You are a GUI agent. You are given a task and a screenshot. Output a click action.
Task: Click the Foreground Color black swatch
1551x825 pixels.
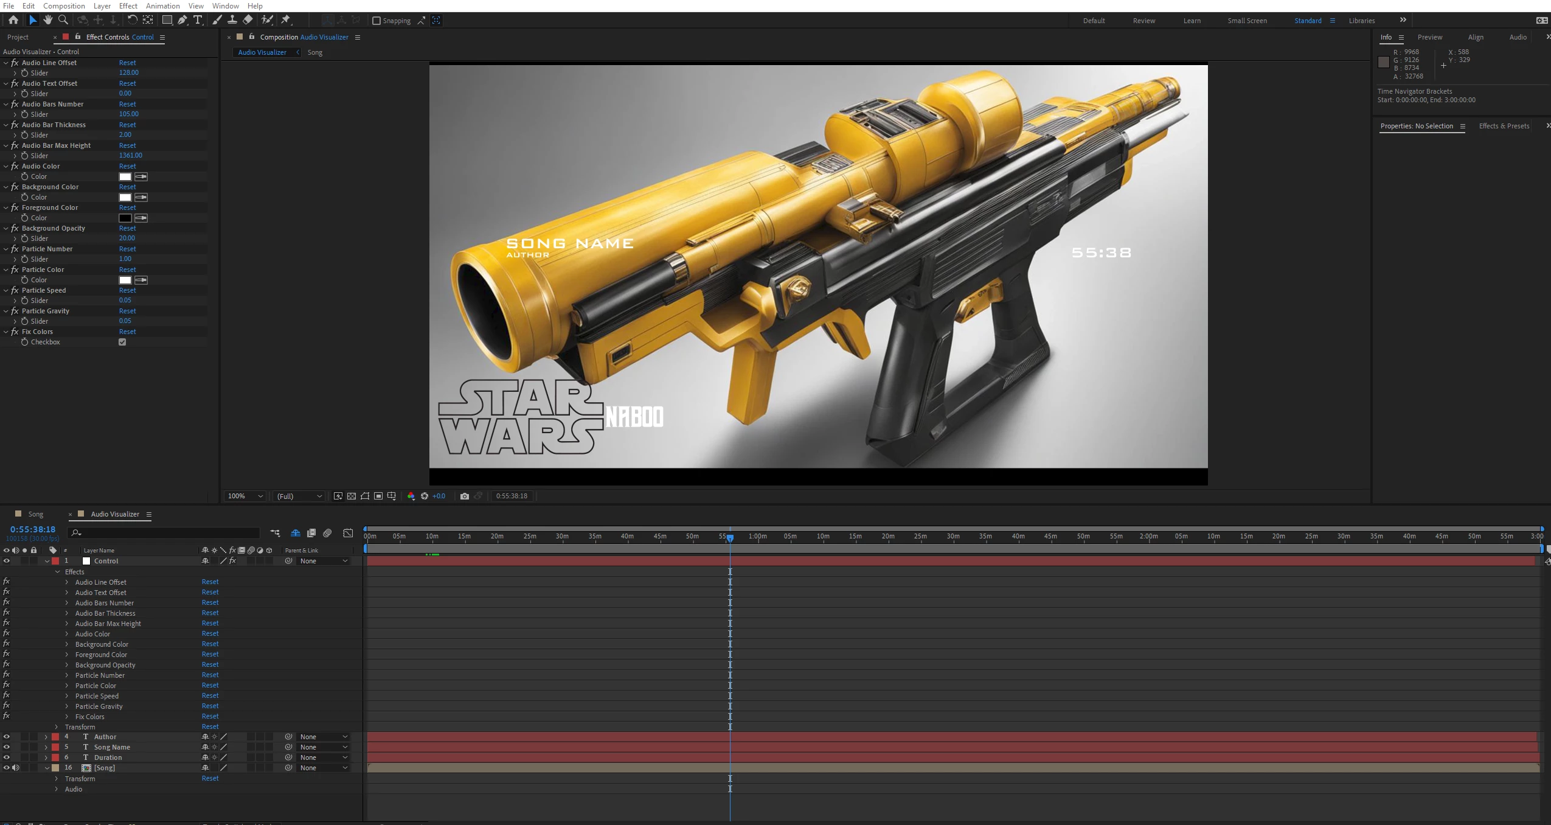tap(125, 218)
